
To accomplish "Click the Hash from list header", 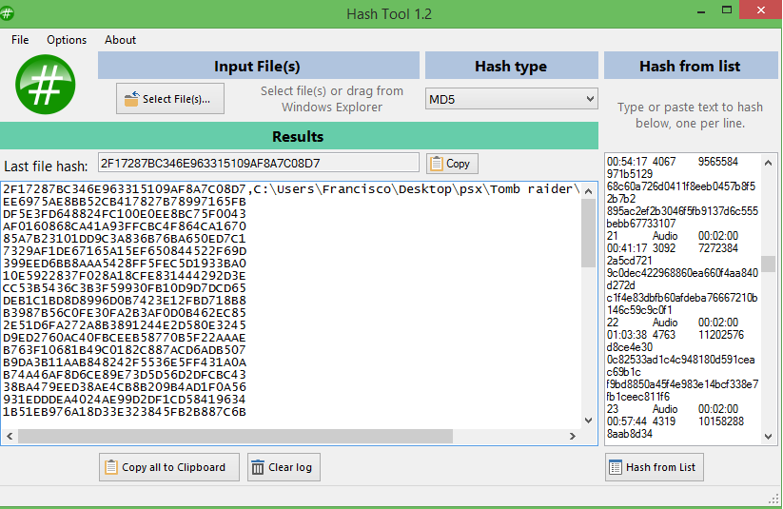I will pos(691,66).
